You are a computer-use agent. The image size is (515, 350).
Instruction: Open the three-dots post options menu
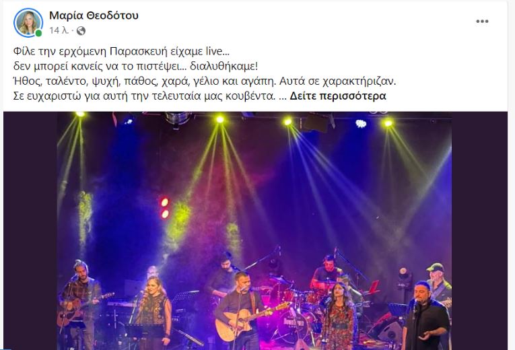tap(482, 22)
